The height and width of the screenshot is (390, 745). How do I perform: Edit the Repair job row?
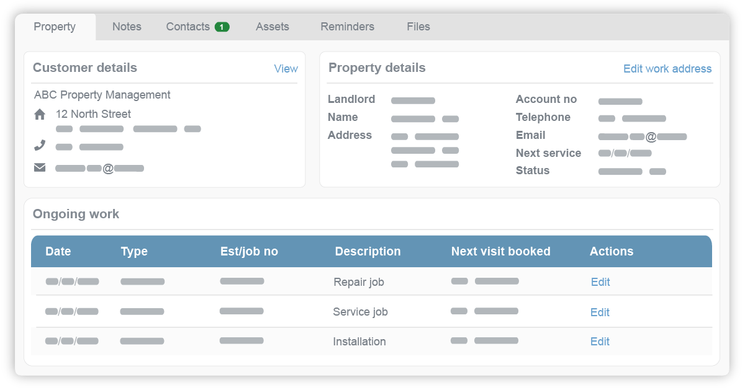tap(600, 282)
